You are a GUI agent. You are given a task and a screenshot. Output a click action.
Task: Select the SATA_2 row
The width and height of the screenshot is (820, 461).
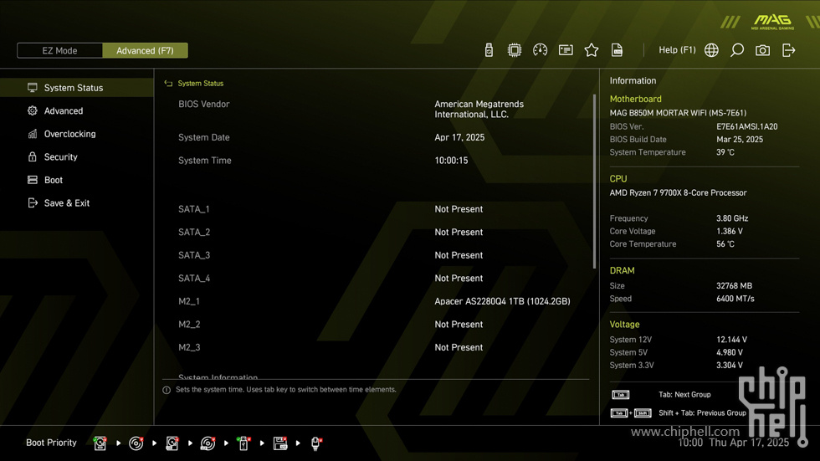coord(377,232)
